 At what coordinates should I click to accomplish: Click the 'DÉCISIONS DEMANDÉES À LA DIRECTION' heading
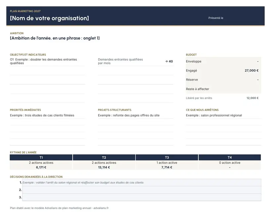[36, 177]
